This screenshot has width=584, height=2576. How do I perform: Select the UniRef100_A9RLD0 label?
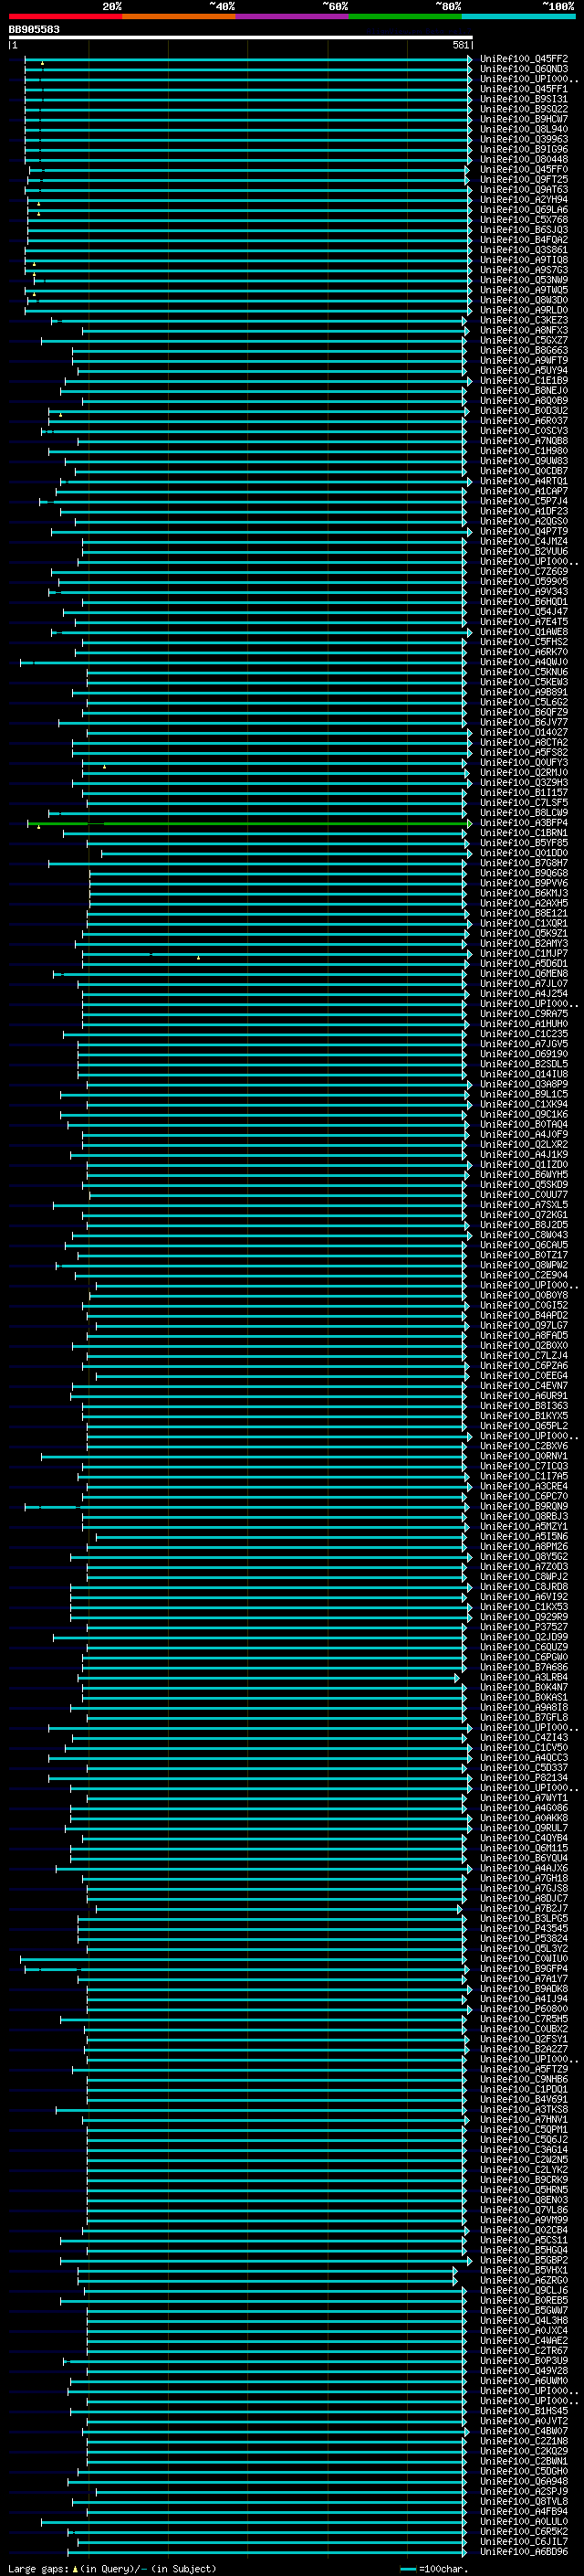click(524, 310)
